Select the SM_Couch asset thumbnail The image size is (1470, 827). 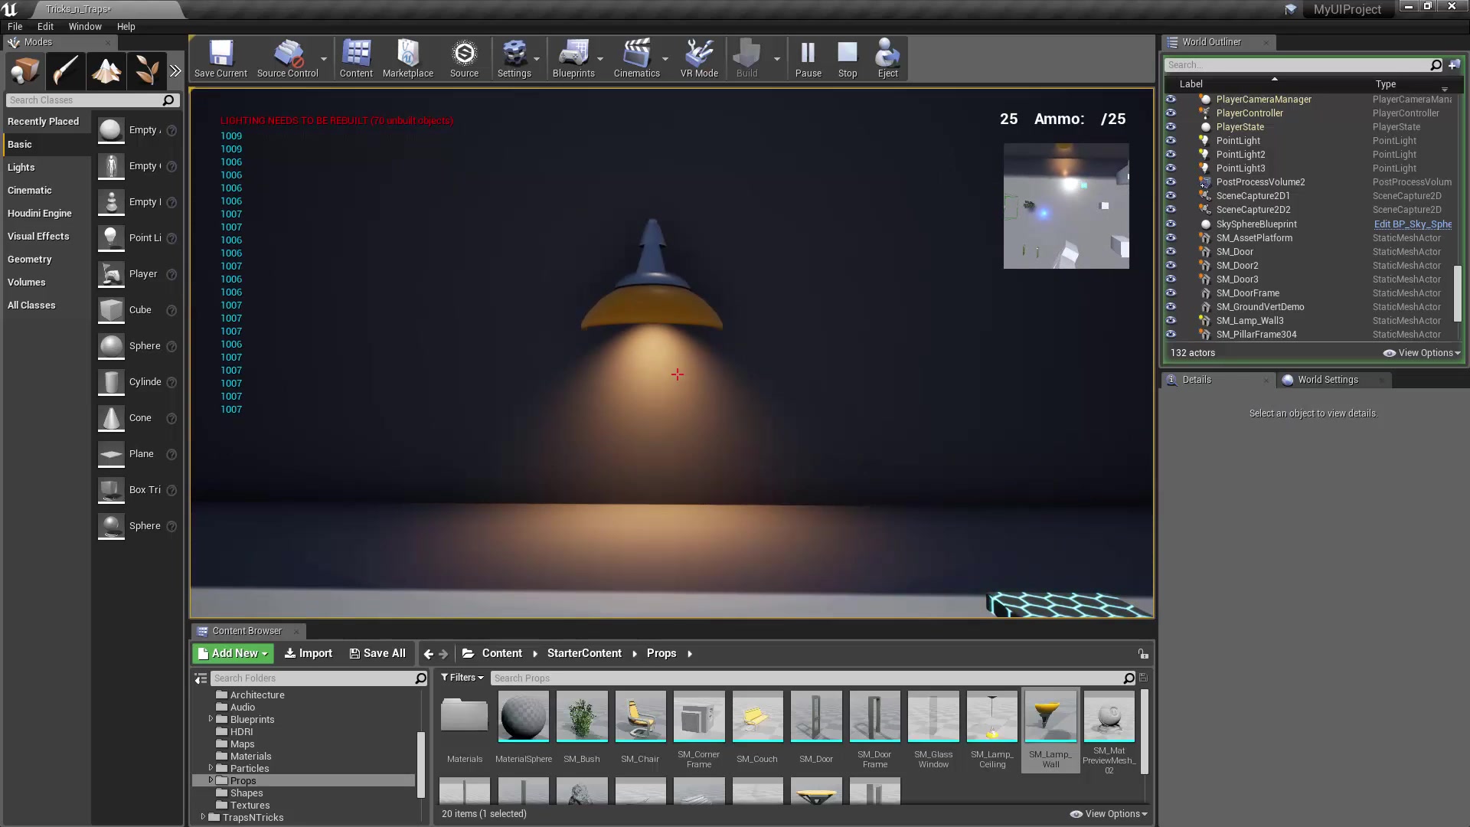coord(756,717)
